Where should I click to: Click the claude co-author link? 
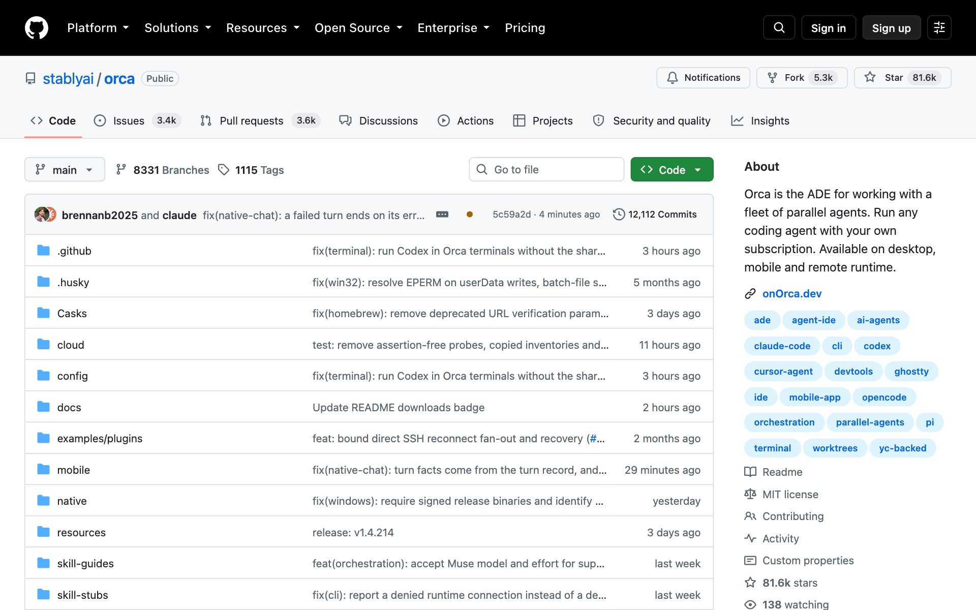[179, 215]
